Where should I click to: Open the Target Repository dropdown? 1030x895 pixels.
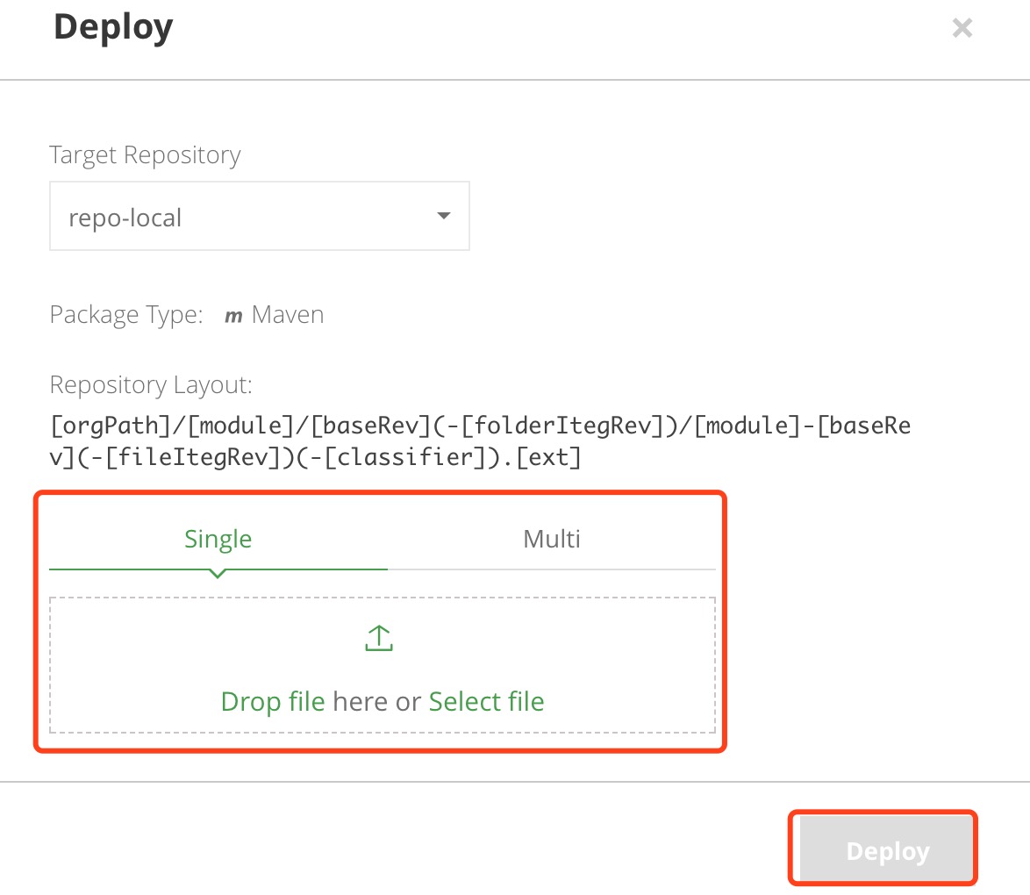[x=259, y=216]
